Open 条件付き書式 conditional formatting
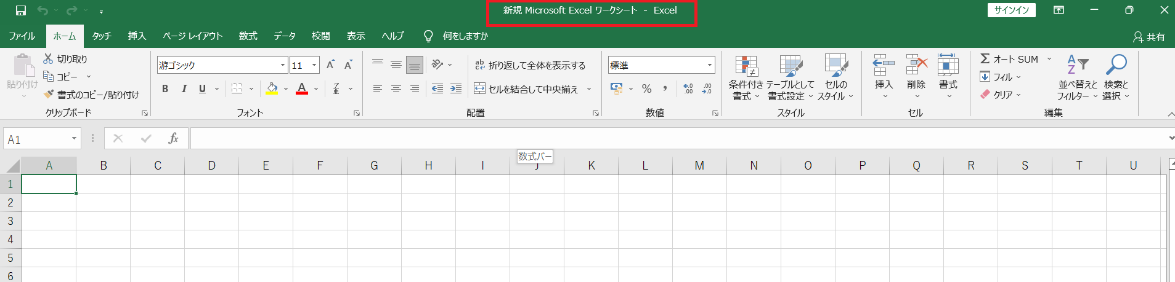This screenshot has width=1175, height=282. point(746,77)
